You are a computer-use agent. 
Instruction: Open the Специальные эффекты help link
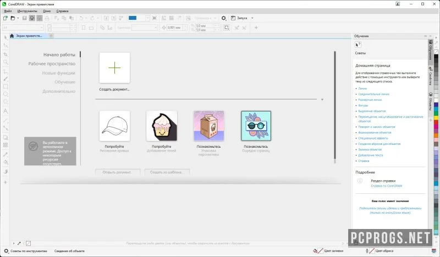[x=373, y=138]
